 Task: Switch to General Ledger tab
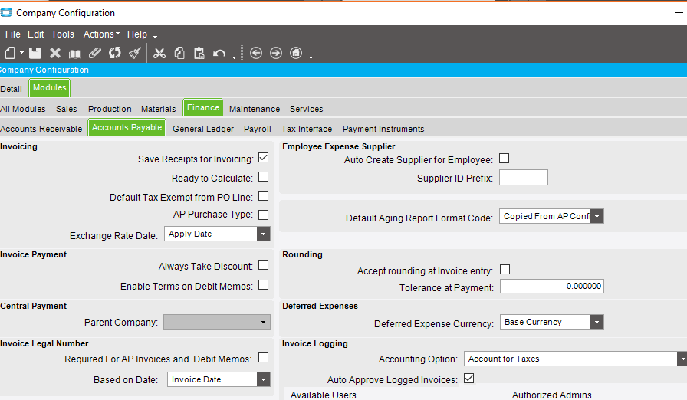(x=203, y=129)
